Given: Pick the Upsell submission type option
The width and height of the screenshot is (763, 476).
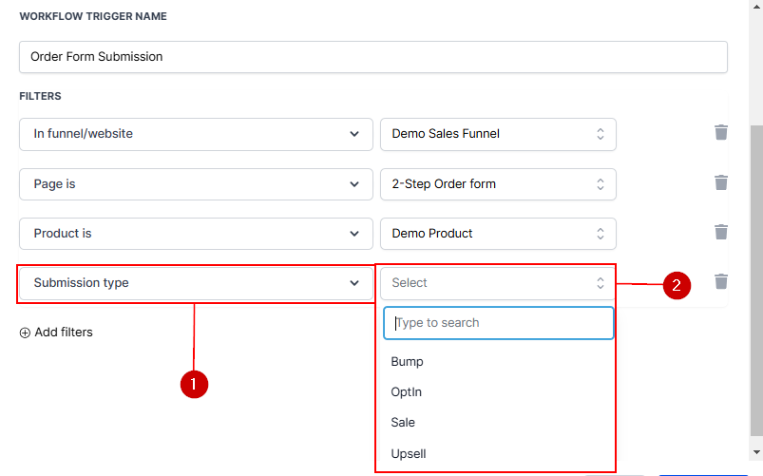Looking at the screenshot, I should point(409,454).
